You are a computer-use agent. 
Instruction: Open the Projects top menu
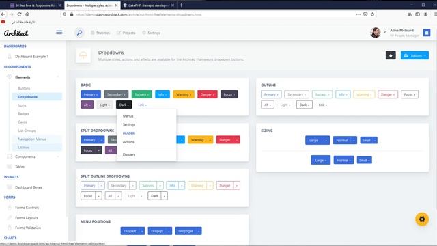click(x=126, y=33)
